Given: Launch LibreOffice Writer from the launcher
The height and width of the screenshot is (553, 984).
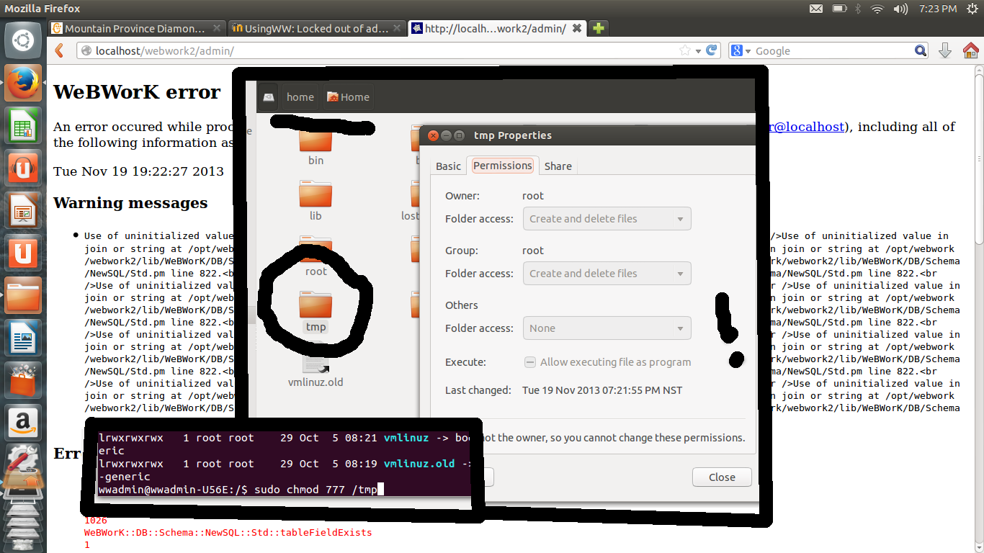Looking at the screenshot, I should point(23,338).
